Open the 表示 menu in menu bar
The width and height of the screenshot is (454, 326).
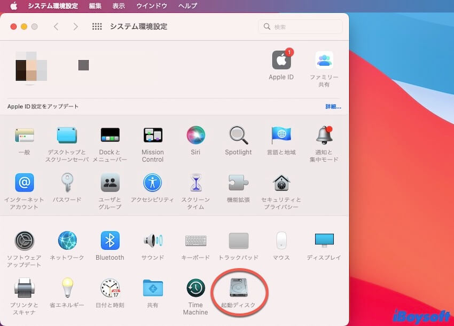[119, 6]
